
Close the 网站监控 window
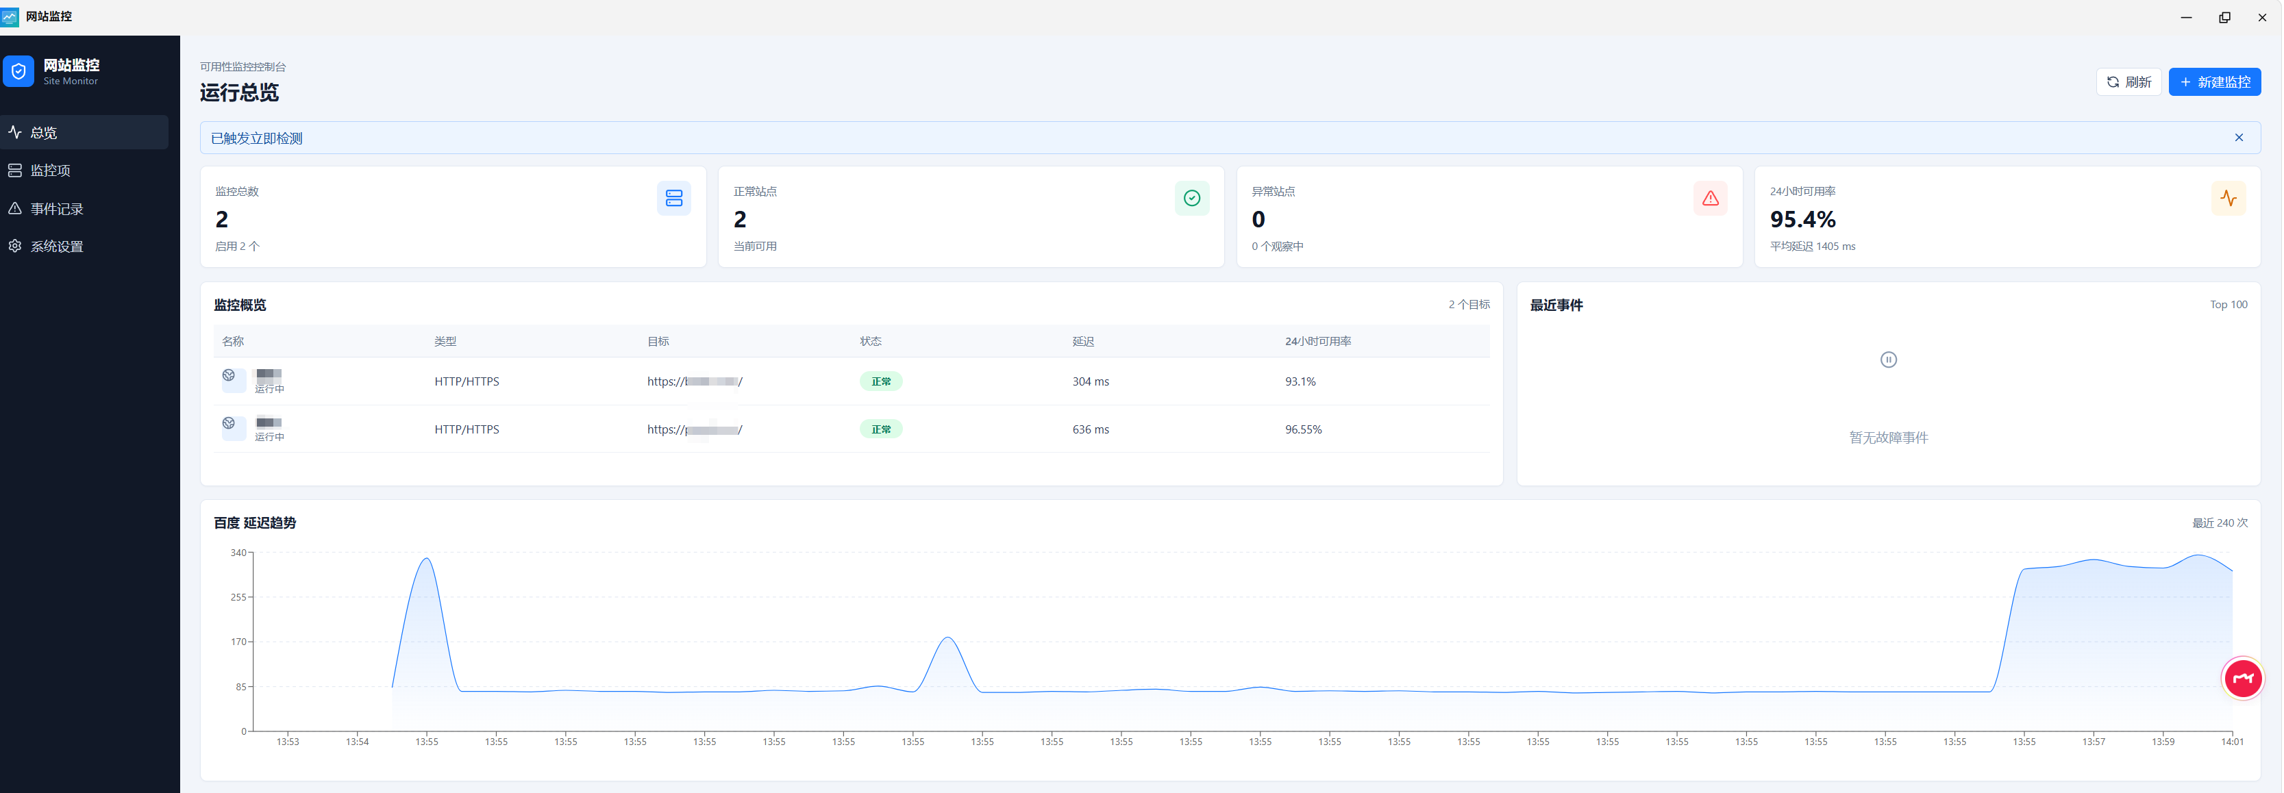click(x=2262, y=17)
